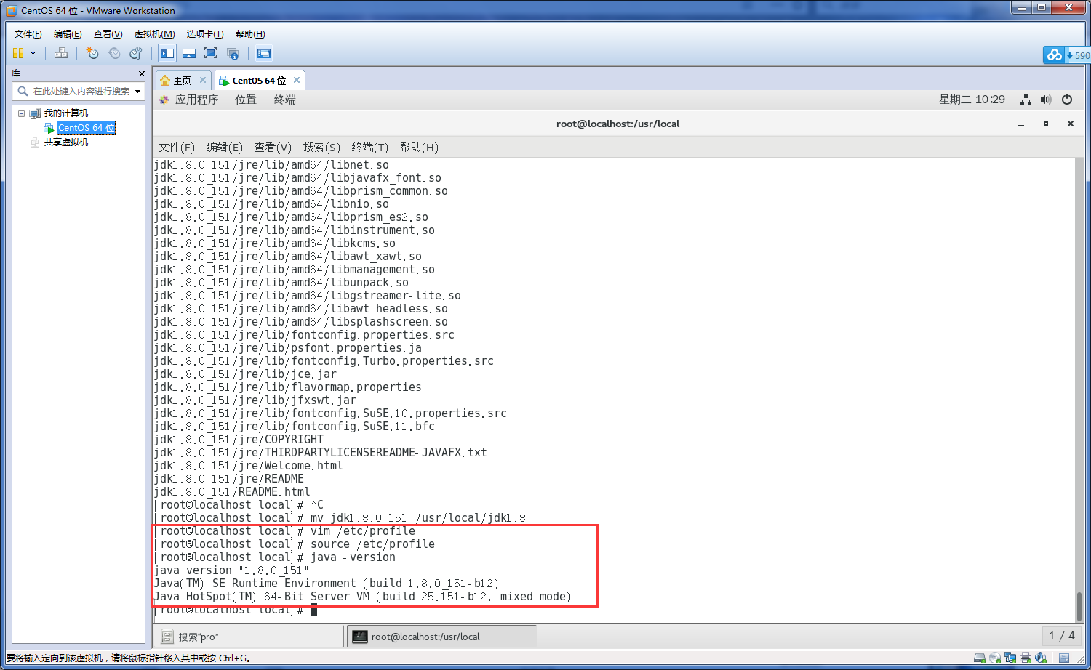Image resolution: width=1091 pixels, height=670 pixels.
Task: Enter full screen mode icon
Action: [211, 53]
